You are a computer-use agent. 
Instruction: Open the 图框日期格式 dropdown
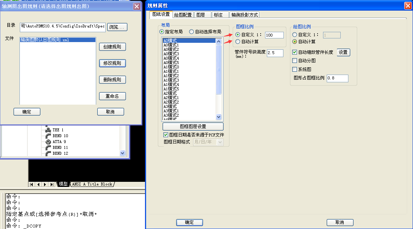point(220,142)
